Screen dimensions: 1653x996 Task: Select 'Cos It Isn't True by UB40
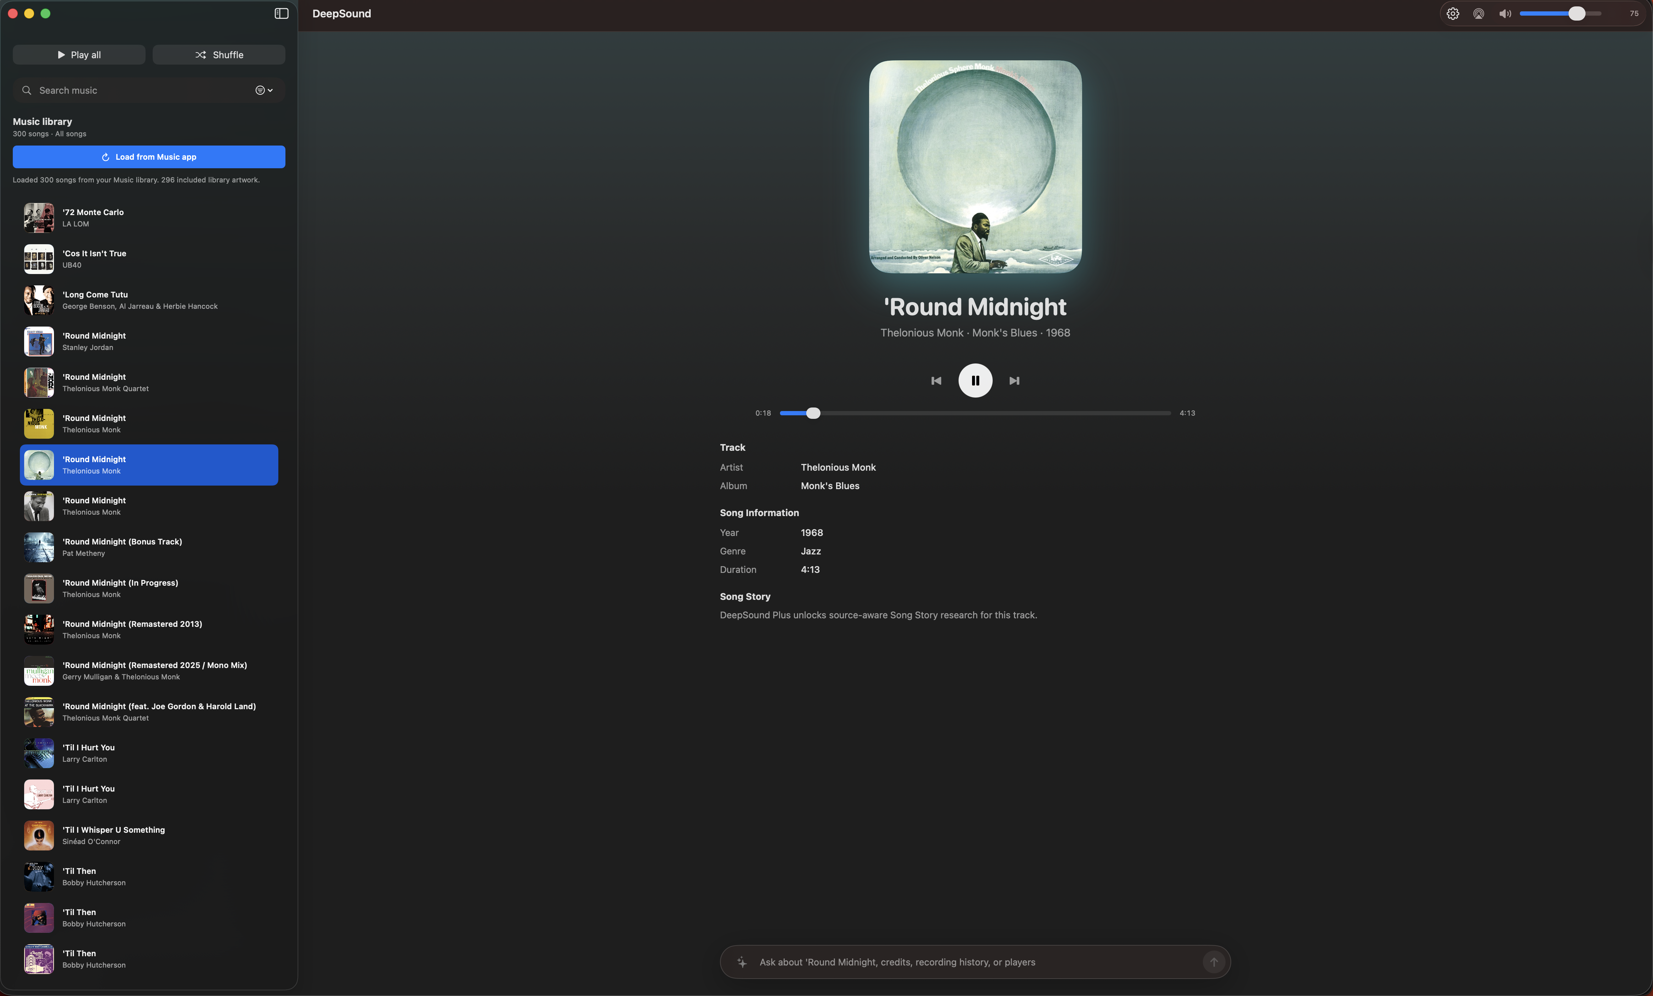coord(149,259)
